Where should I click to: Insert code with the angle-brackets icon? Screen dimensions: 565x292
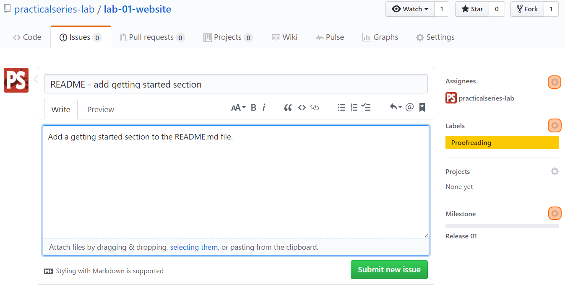point(302,108)
